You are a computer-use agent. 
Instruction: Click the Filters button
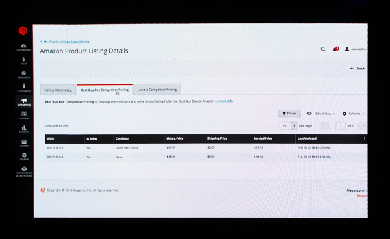pyautogui.click(x=289, y=114)
